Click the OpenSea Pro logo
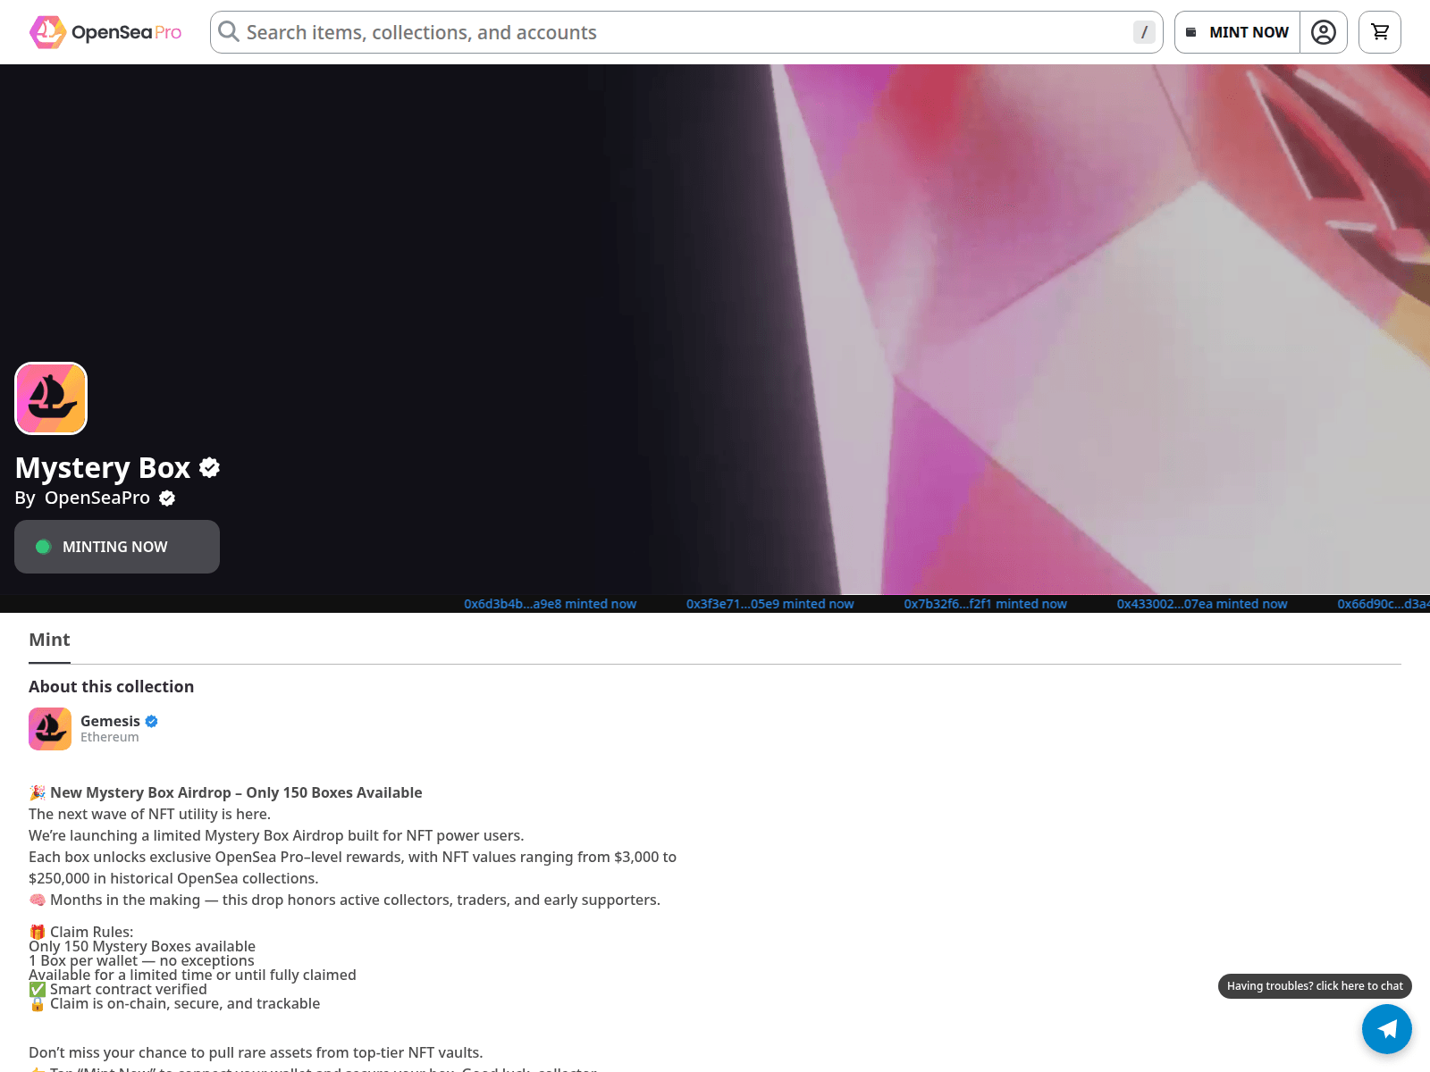 click(x=105, y=32)
